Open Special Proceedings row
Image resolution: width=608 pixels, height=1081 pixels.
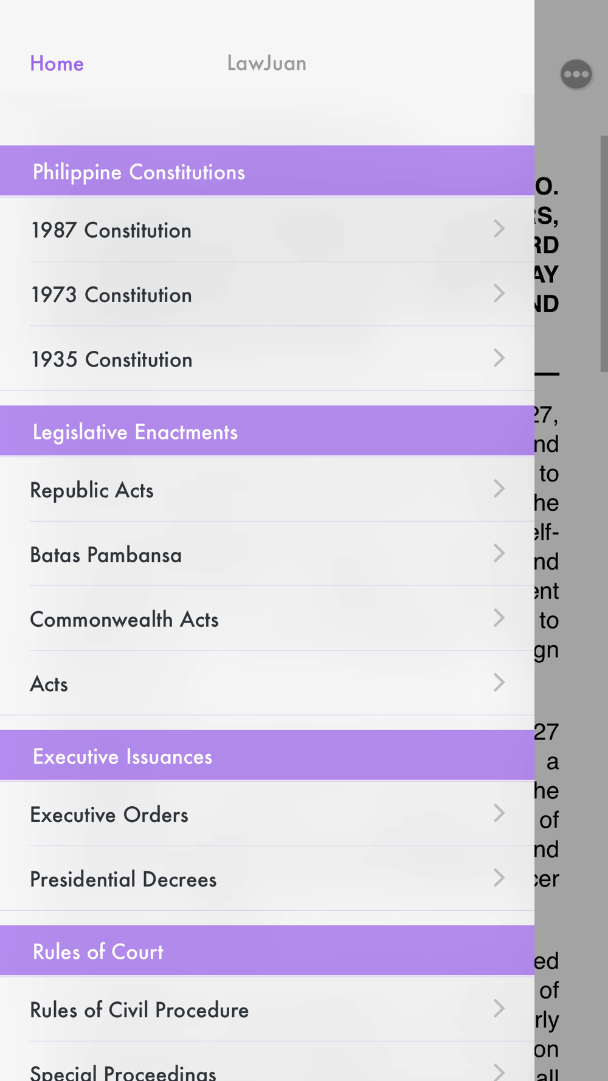(x=268, y=1062)
